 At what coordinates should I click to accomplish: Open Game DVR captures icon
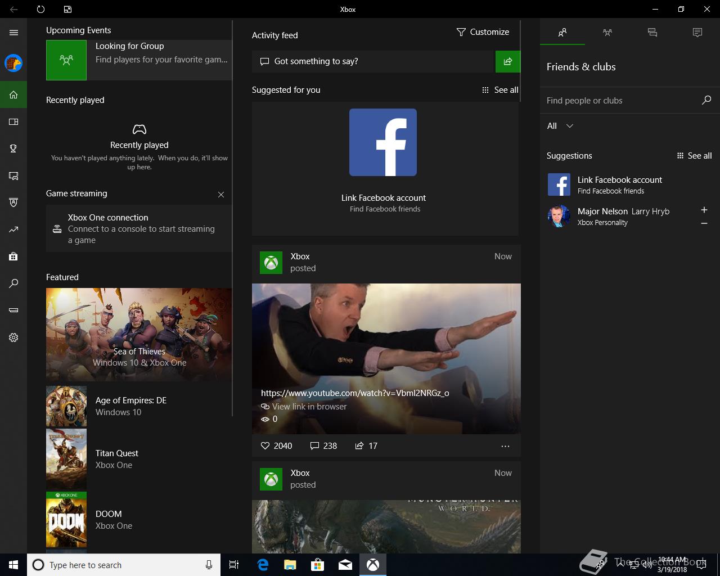[x=13, y=175]
